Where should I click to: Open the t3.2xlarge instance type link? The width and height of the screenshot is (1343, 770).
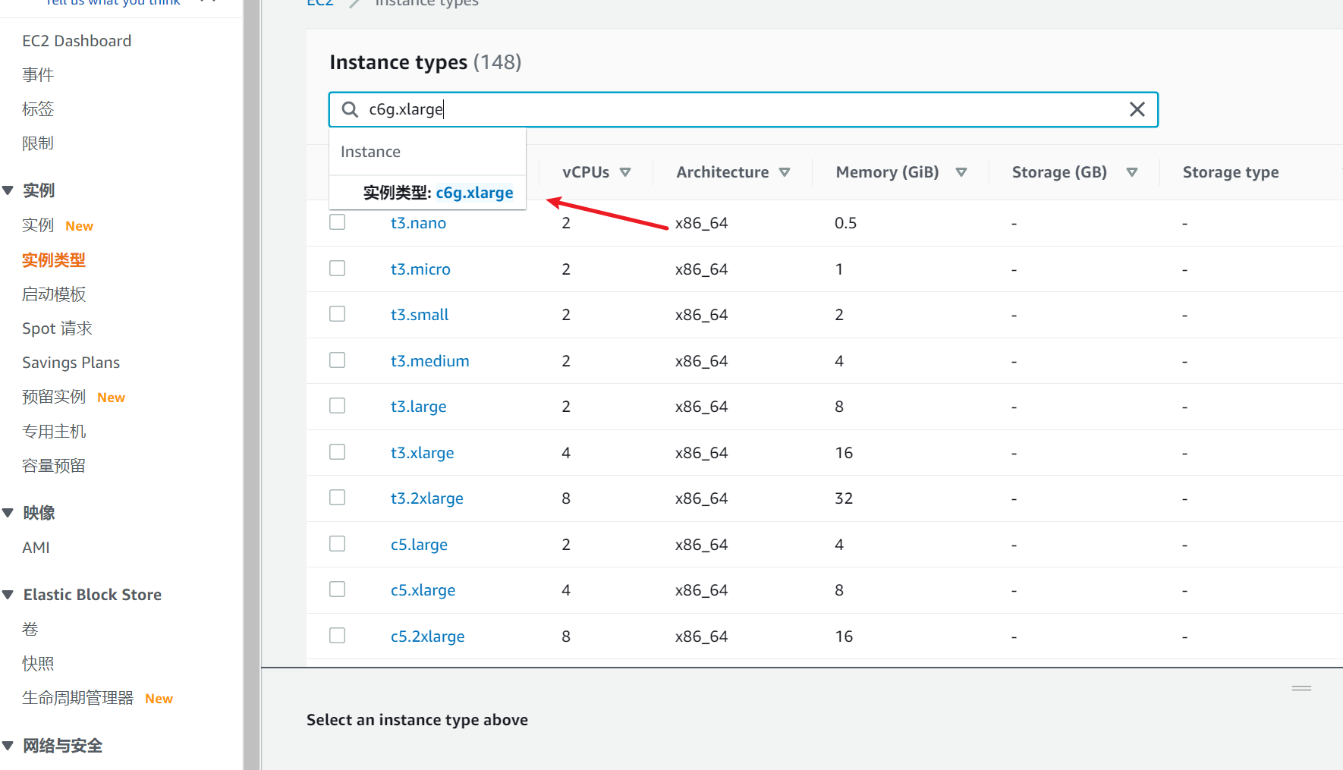pos(426,498)
